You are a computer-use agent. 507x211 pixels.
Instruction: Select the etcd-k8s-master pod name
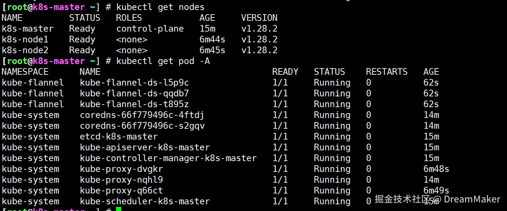(x=119, y=137)
